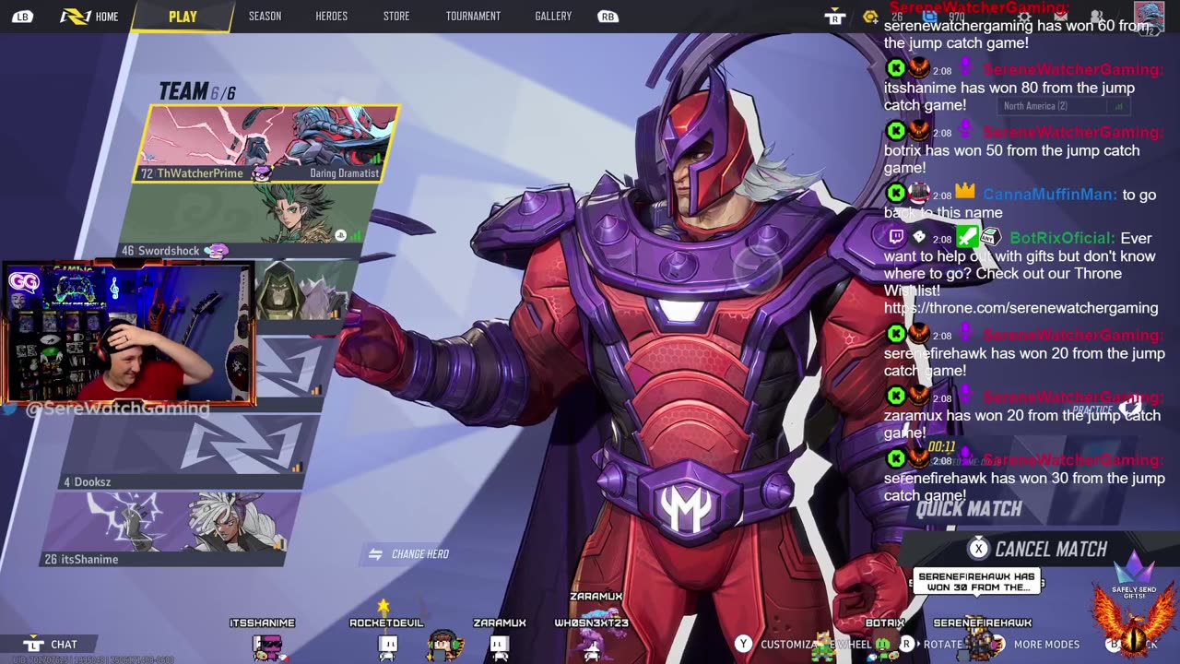This screenshot has width=1180, height=664.
Task: Click the signal bars on ThWatcherPrime's card
Action: point(374,159)
